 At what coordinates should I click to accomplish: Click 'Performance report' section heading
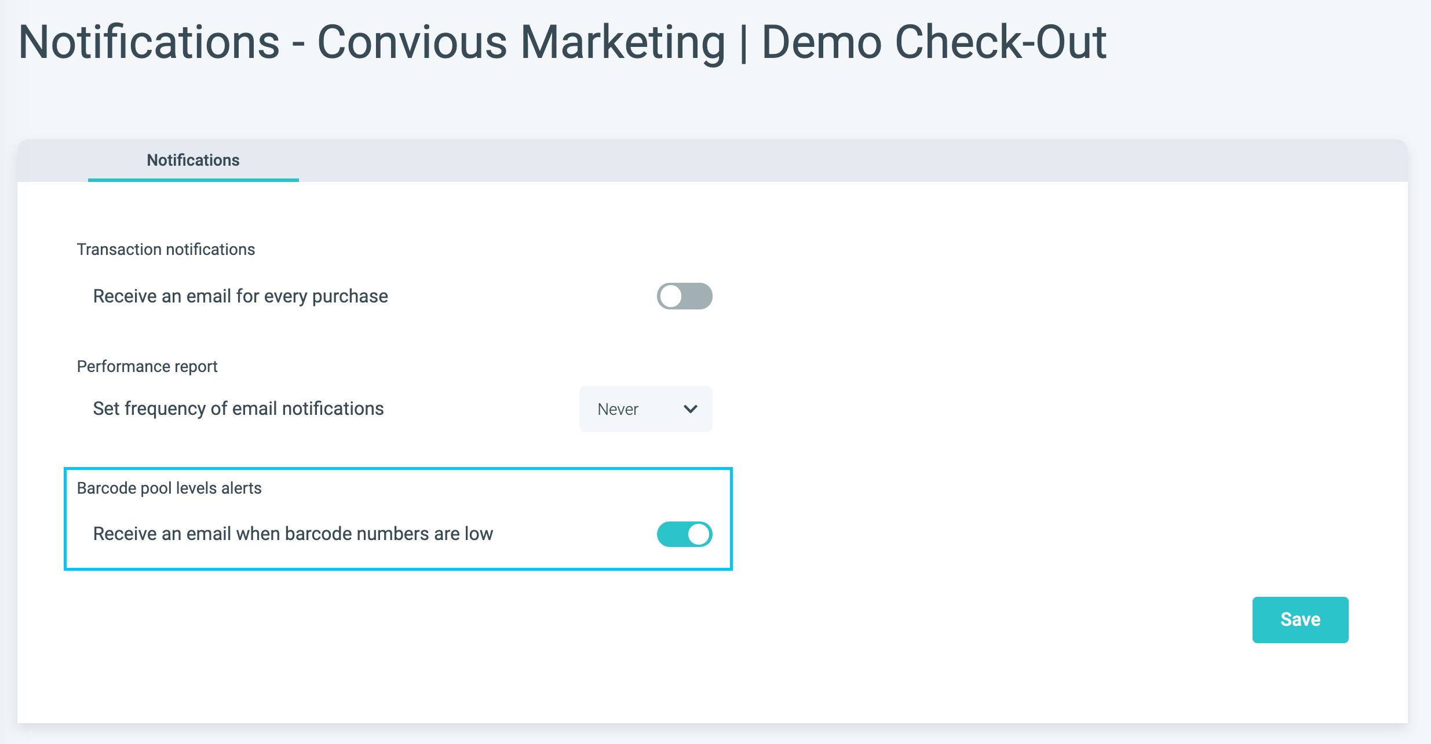pos(147,366)
